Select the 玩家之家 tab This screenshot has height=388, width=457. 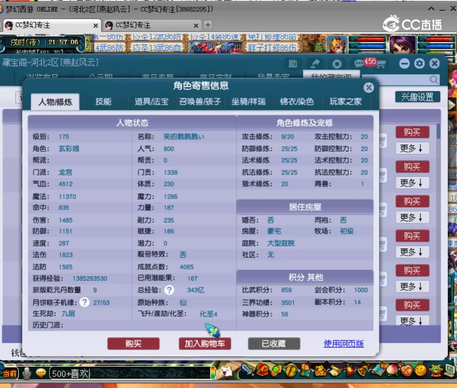[x=346, y=102]
